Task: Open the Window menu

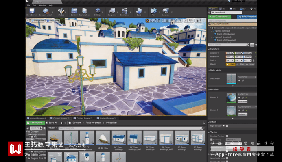Action: (x=42, y=6)
